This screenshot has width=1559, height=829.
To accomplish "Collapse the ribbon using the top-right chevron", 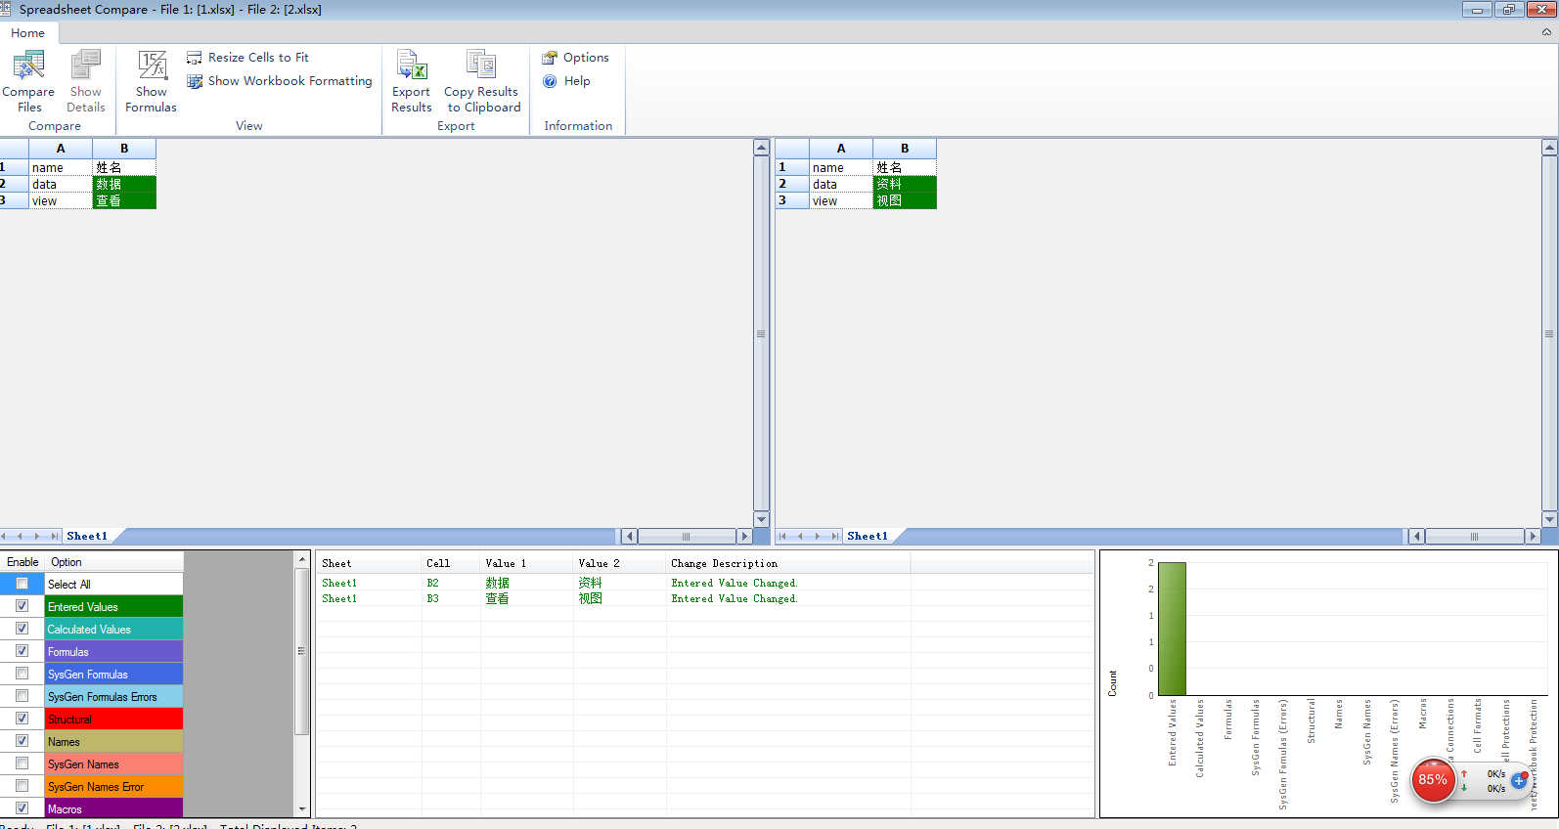I will tap(1546, 32).
